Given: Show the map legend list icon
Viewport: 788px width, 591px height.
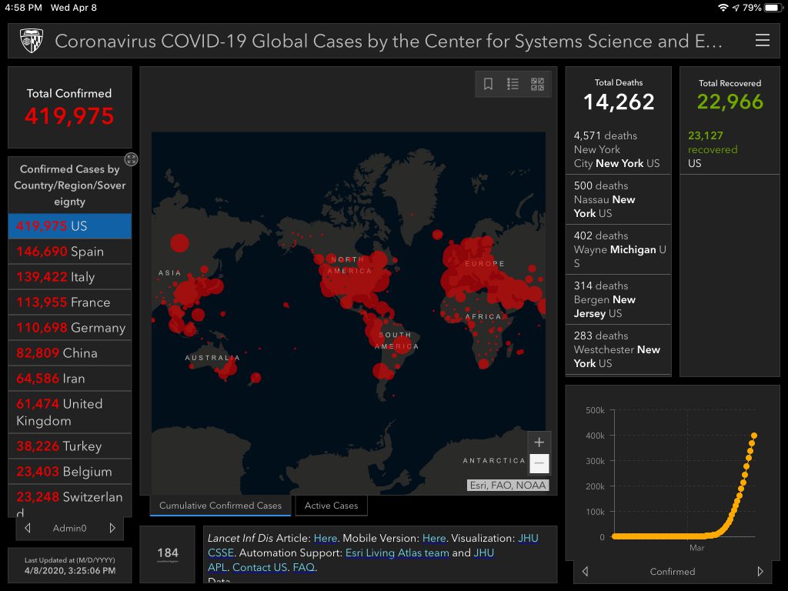Looking at the screenshot, I should pos(513,85).
